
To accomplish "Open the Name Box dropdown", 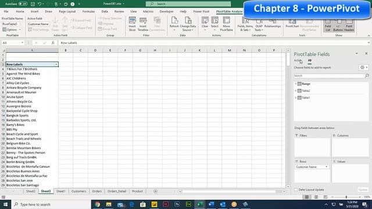I will click(22, 42).
